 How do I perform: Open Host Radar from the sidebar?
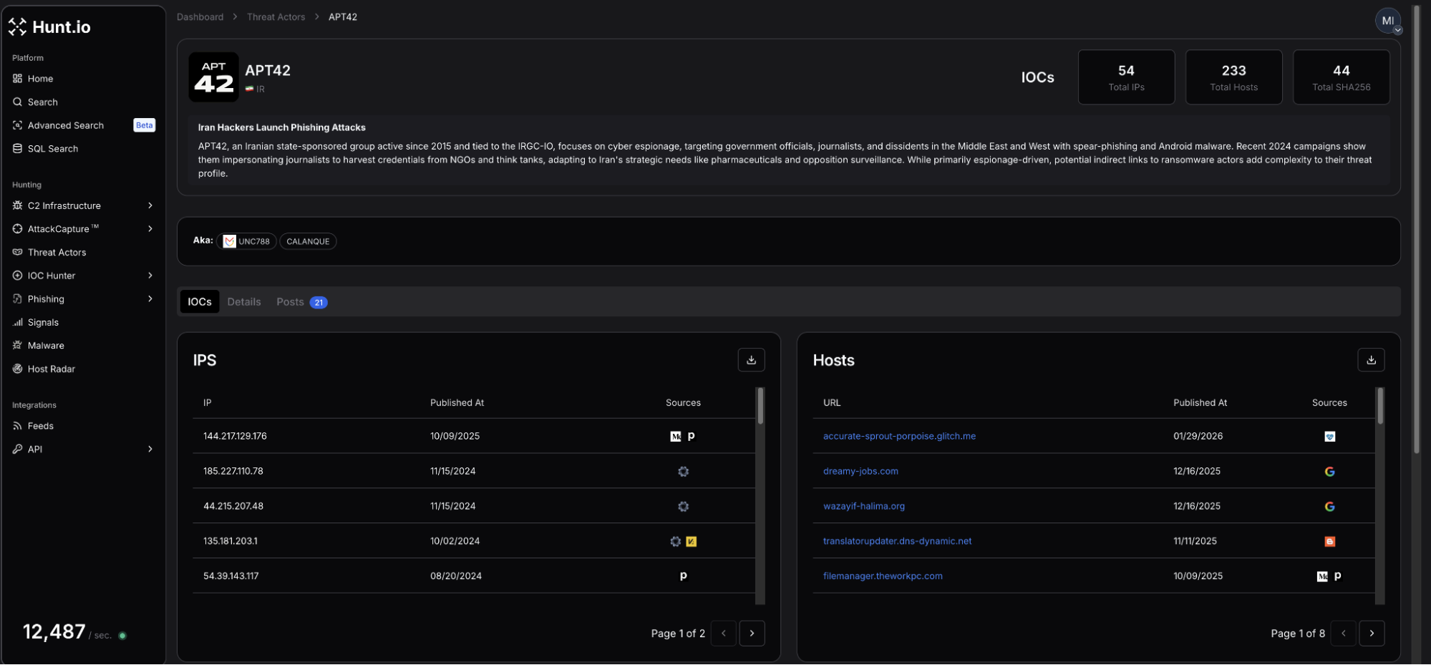coord(51,369)
